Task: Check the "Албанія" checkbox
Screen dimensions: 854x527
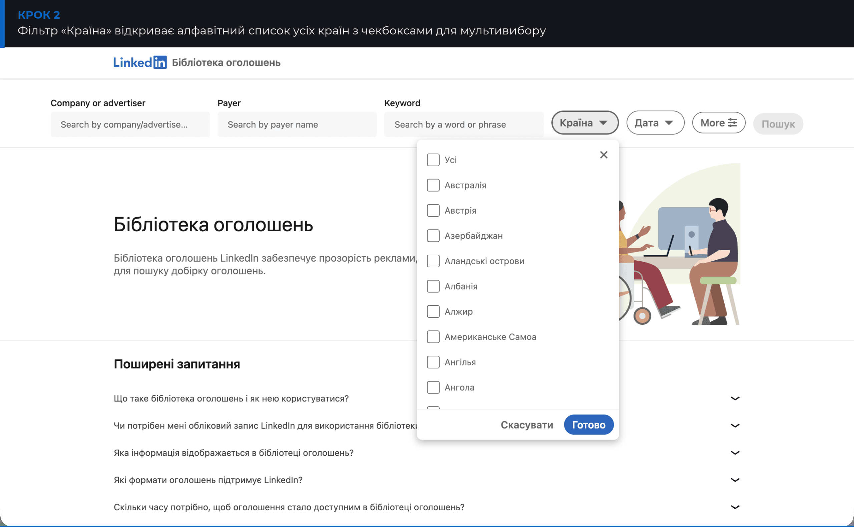Action: [433, 286]
